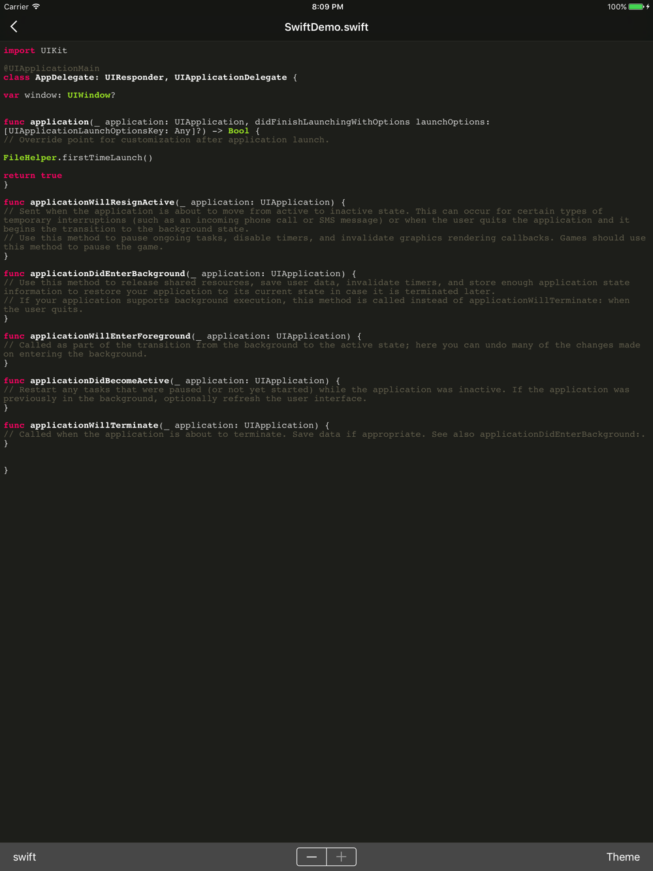Click the 'return true' statement
The height and width of the screenshot is (871, 653).
pos(33,175)
